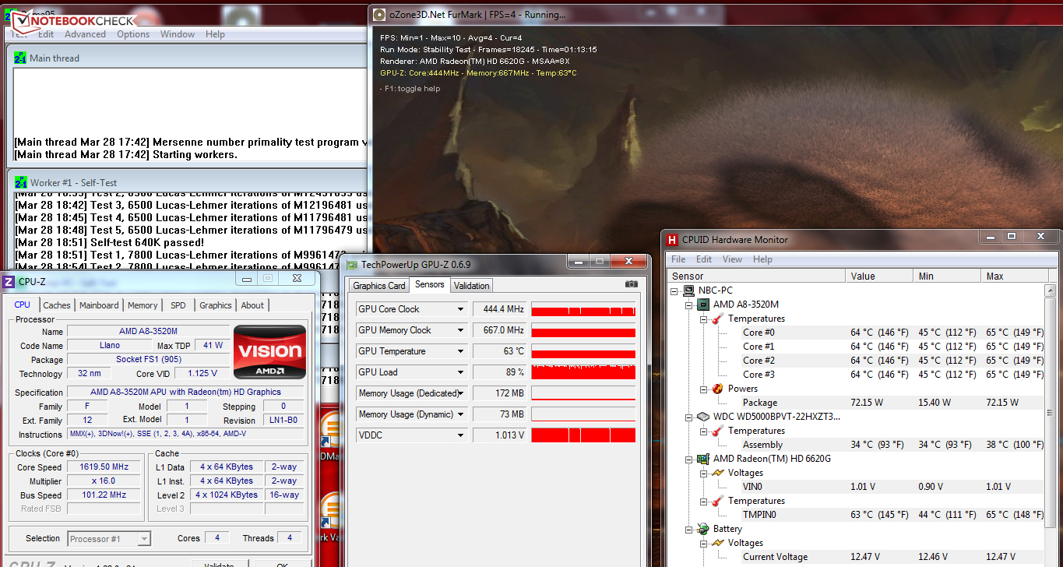Screen dimensions: 1063x567
Task: Click the VDDC history graph in GPU-Z
Action: (583, 435)
